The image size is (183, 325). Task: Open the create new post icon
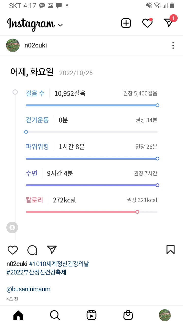(126, 23)
